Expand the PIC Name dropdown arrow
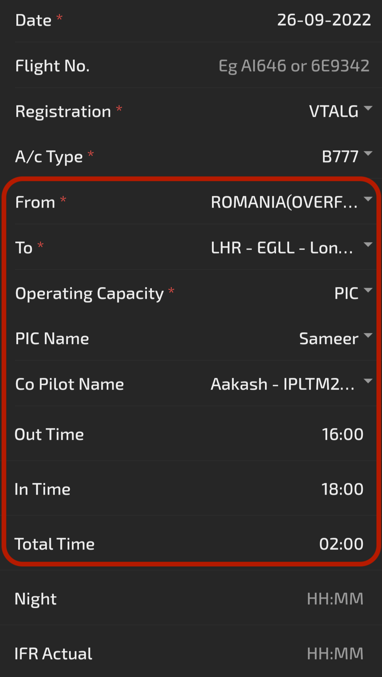382x677 pixels. (x=368, y=335)
